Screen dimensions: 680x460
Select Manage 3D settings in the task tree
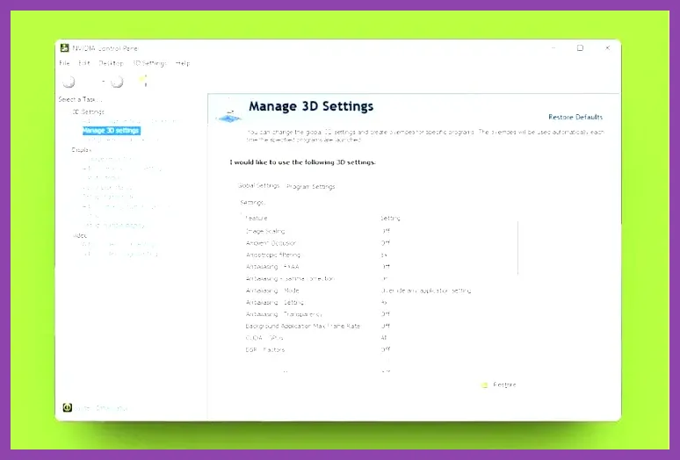pos(111,131)
